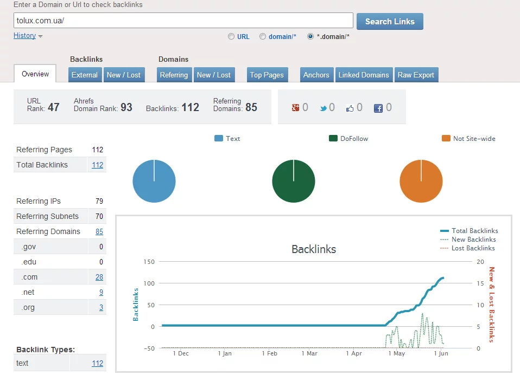Click the Facebook share icon

[378, 108]
